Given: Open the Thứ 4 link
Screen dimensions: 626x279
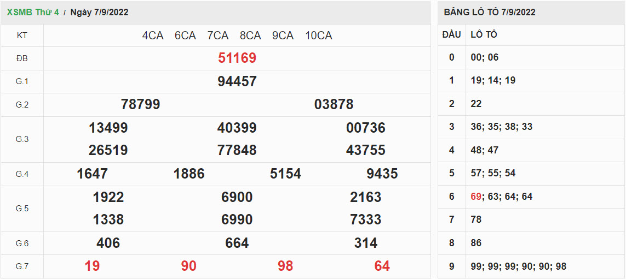Looking at the screenshot, I should point(47,12).
